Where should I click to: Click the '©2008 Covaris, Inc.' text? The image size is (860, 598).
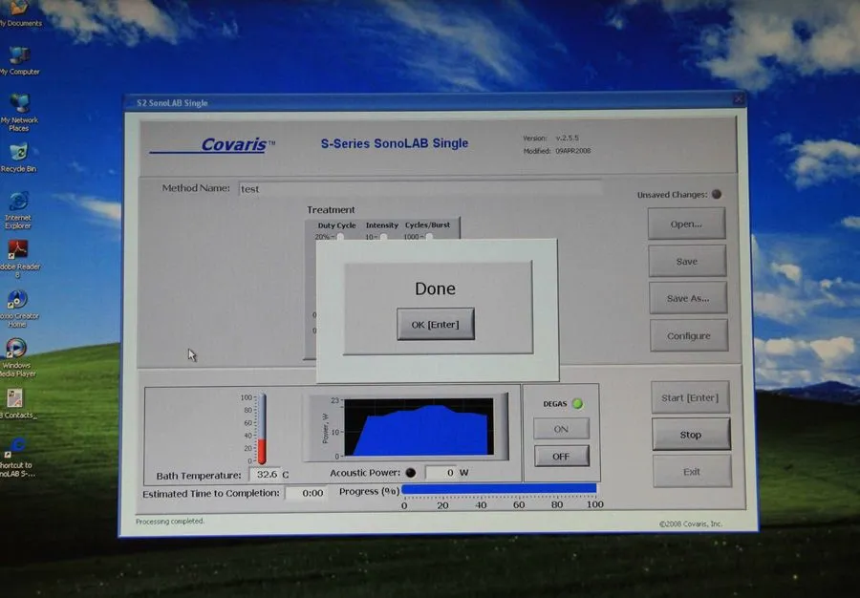[691, 524]
